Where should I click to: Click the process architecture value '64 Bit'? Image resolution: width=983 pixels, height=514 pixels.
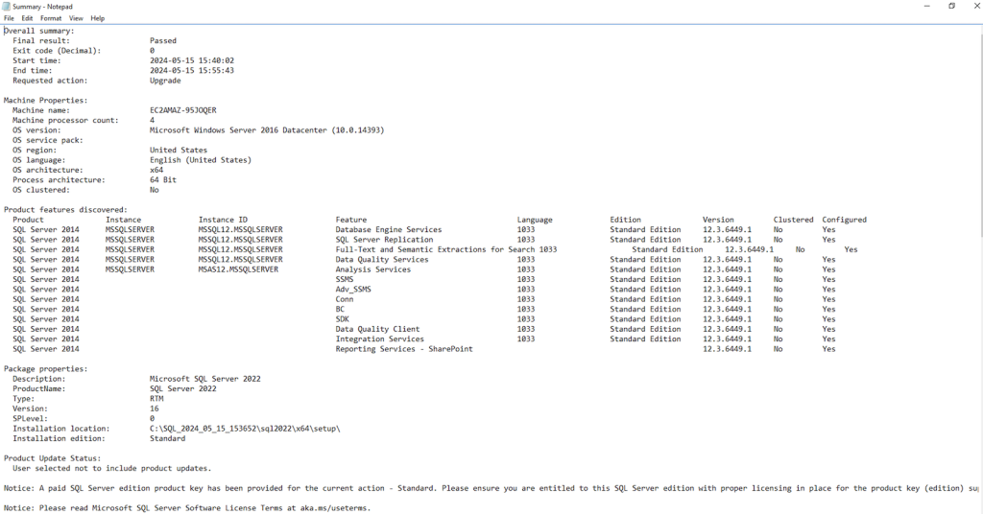point(163,179)
